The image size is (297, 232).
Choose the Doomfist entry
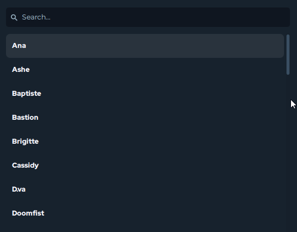click(145, 213)
